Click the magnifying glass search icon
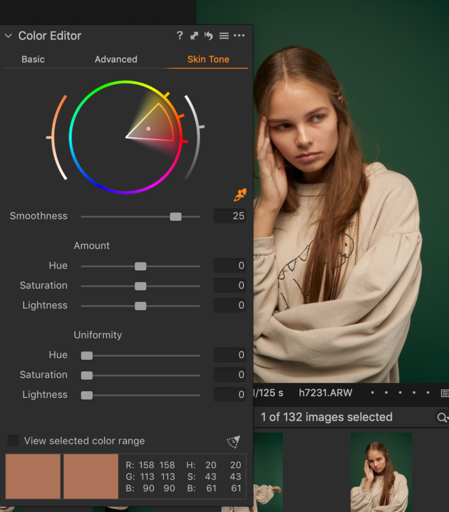The image size is (449, 512). pos(443,417)
